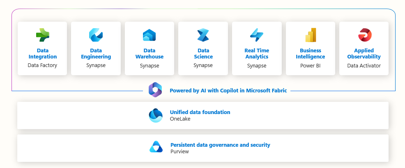This screenshot has width=405, height=168.
Task: Click the green Data Factory icon
Action: 43,35
